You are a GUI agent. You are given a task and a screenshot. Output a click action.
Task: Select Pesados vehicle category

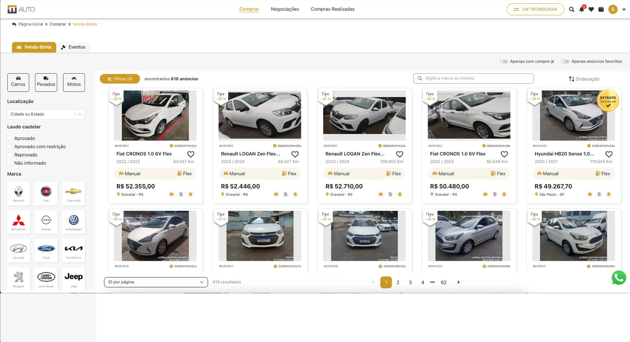pos(46,82)
